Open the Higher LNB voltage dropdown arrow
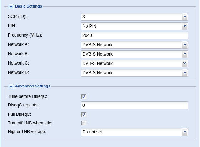Viewport: 200px width, 147px height. pyautogui.click(x=185, y=132)
